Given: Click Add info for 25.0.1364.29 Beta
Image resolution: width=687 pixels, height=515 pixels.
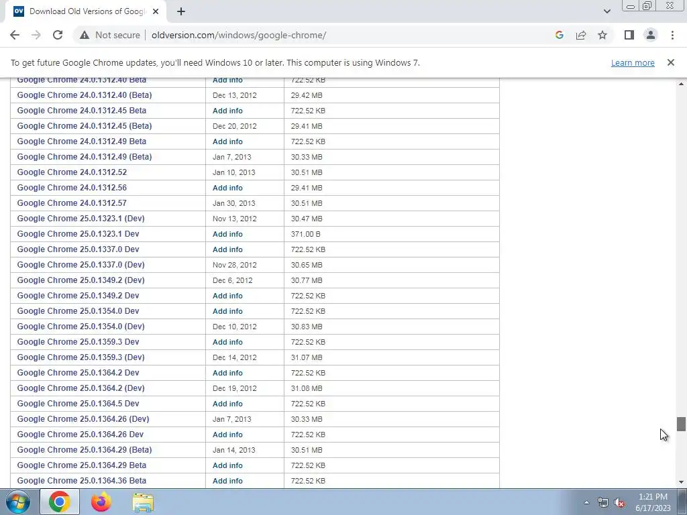Looking at the screenshot, I should [x=227, y=465].
